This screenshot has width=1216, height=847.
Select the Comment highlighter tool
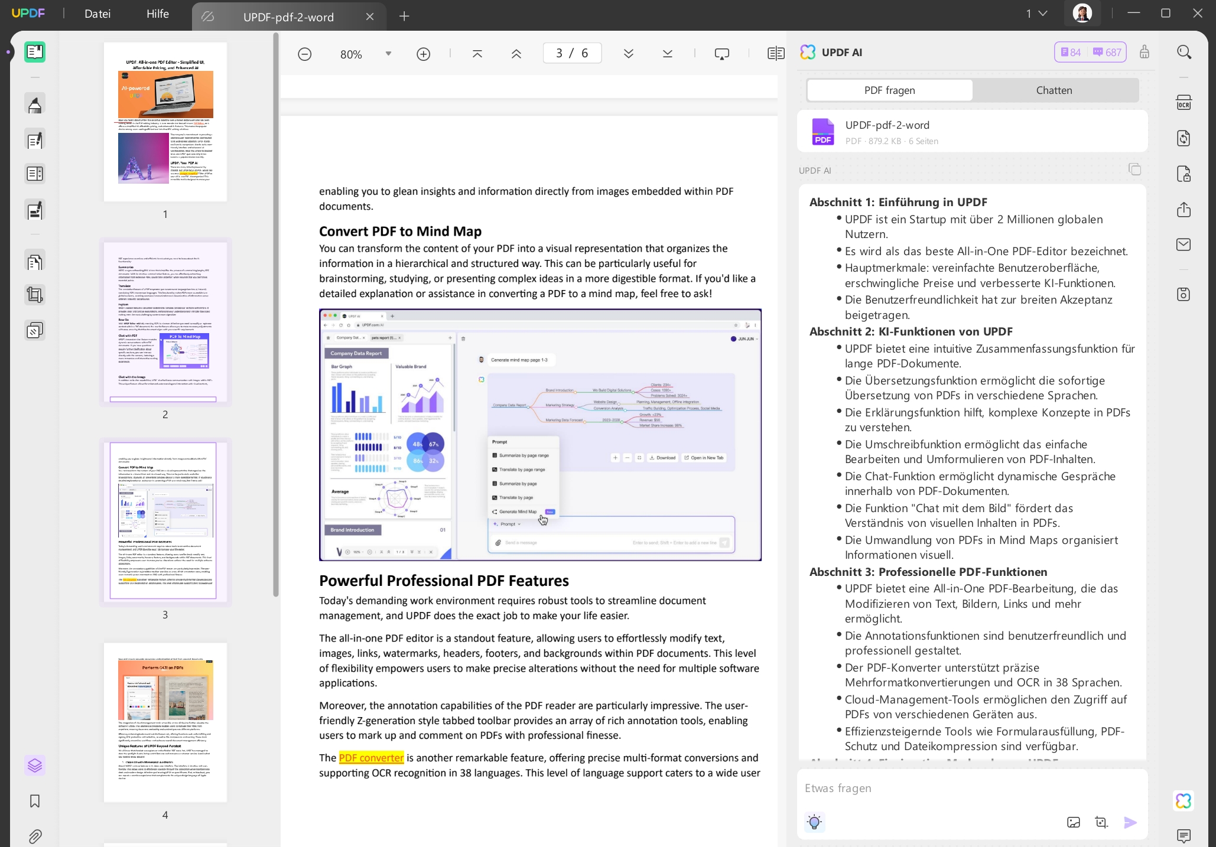(35, 104)
